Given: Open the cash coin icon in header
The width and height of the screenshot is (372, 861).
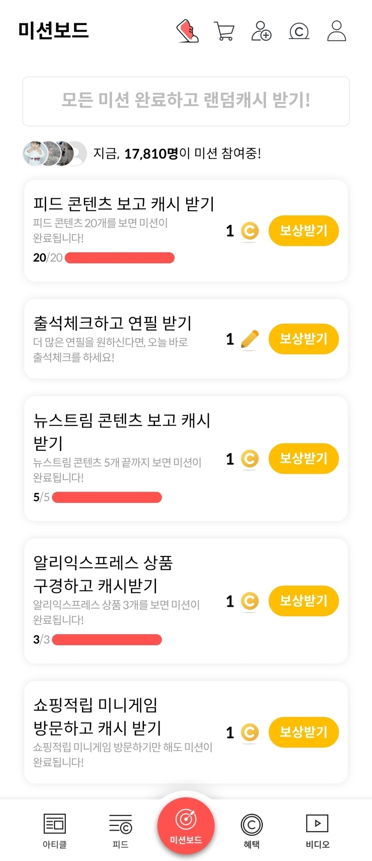Looking at the screenshot, I should point(299,31).
